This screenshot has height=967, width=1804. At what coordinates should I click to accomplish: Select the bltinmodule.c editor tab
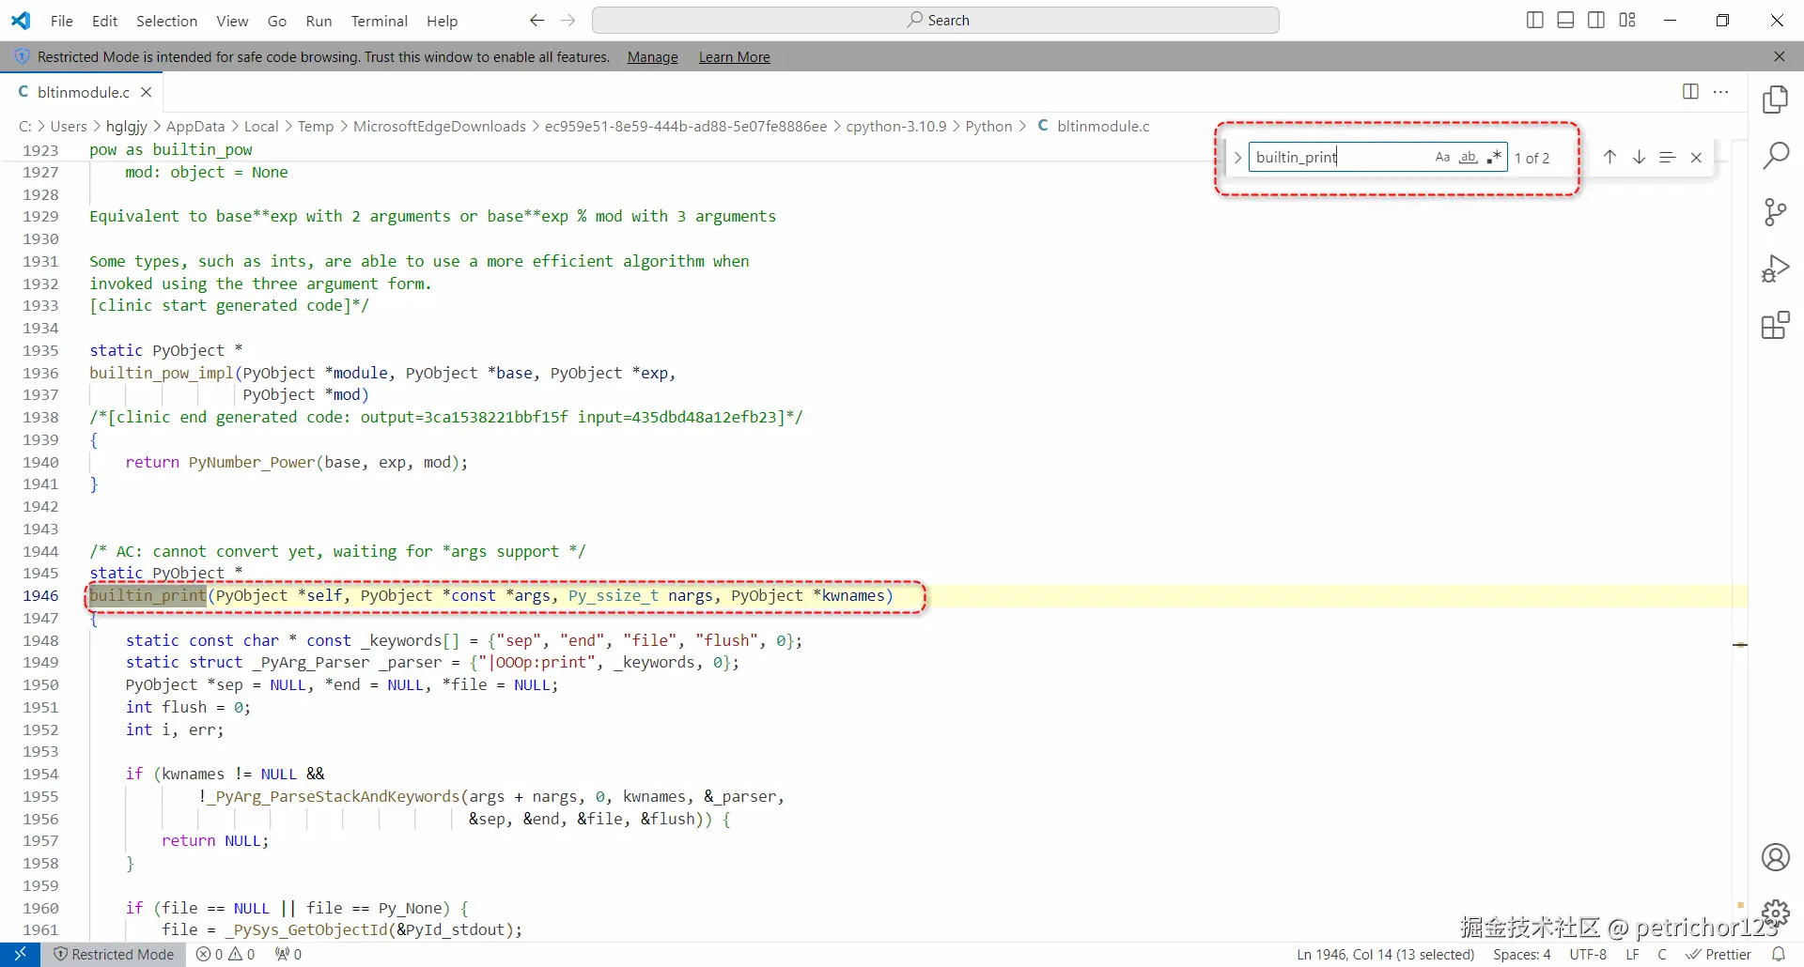[x=83, y=92]
